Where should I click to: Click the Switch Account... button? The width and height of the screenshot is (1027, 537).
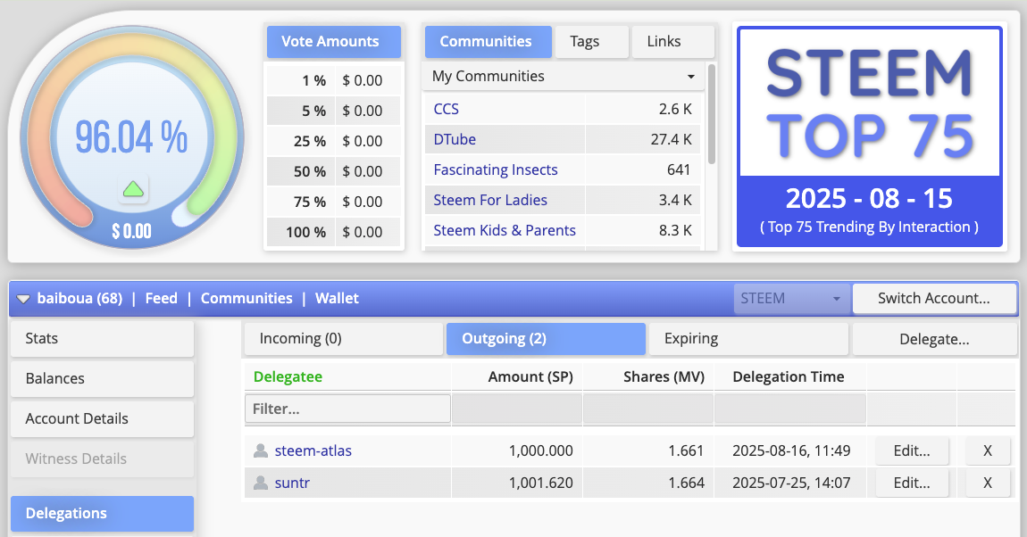pos(934,299)
